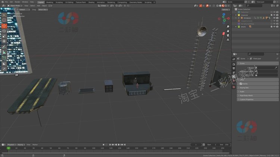Open the Object Mode dropdown
This screenshot has height=157, width=280.
pyautogui.click(x=15, y=6)
